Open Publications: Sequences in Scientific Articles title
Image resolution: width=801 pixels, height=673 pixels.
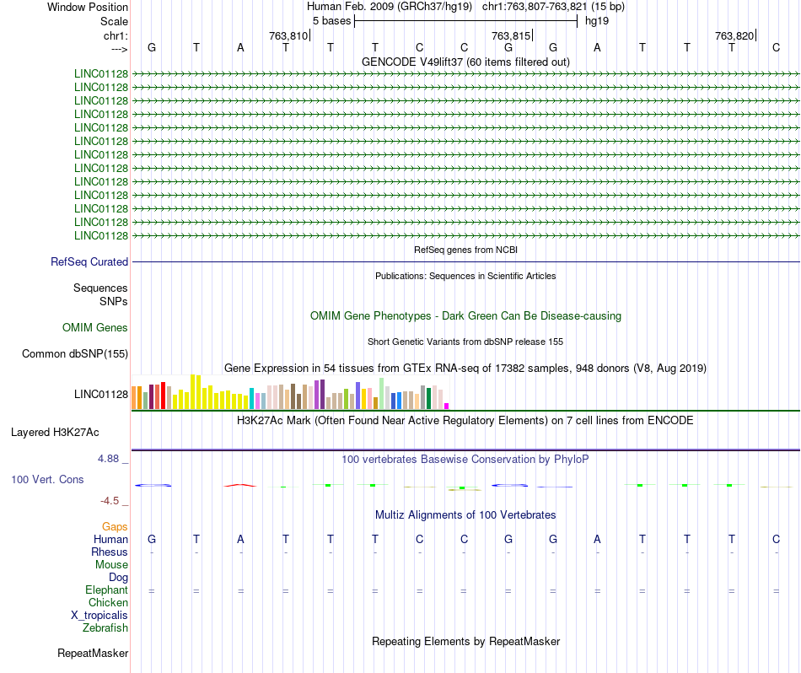click(x=465, y=276)
